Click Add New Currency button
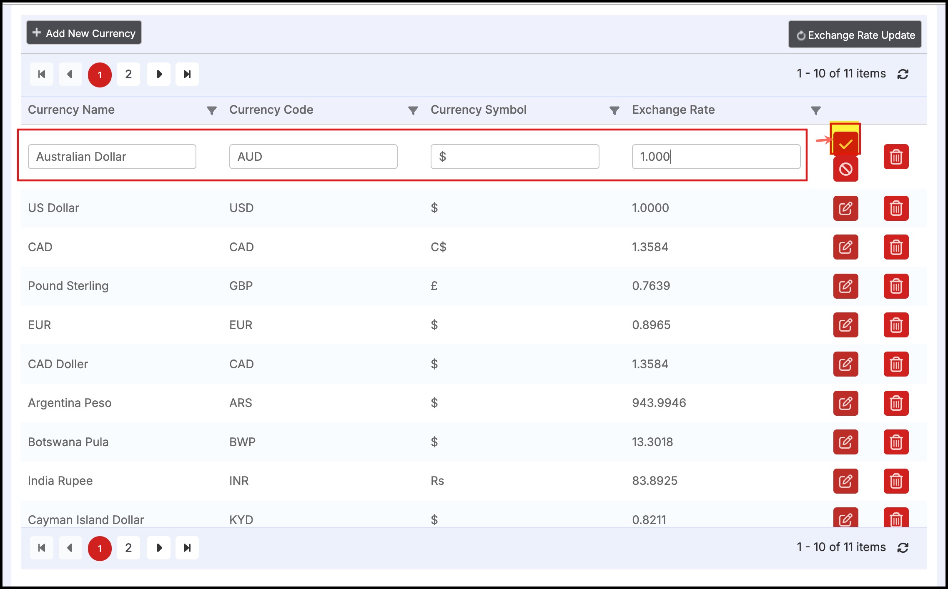 (84, 33)
